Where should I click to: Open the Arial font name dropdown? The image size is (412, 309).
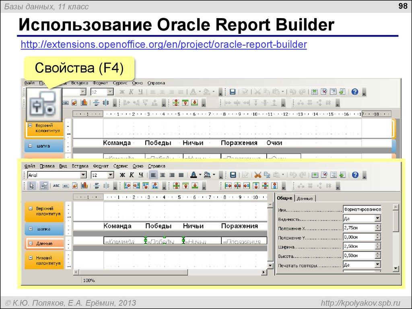(x=83, y=175)
